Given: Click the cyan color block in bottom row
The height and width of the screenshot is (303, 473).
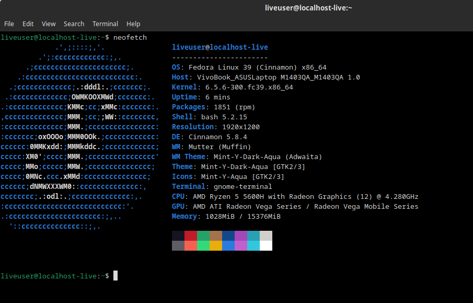Looking at the screenshot, I should click(x=253, y=245).
